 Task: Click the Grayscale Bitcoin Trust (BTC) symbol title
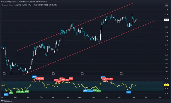tap(11, 5)
